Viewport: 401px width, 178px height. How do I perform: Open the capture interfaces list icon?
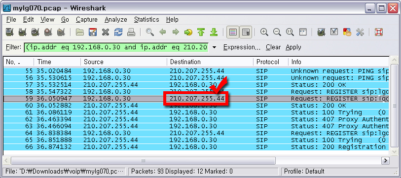(x=10, y=32)
